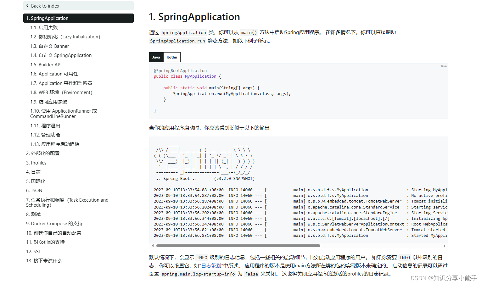Open 9. Docker Compose 的支持
Image resolution: width=482 pixels, height=284 pixels.
point(54,224)
